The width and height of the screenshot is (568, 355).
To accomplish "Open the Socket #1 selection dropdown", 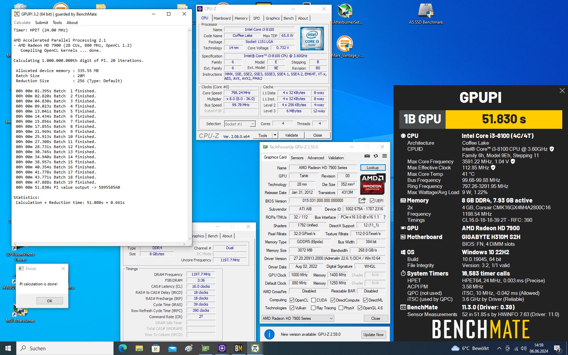I will [x=240, y=124].
